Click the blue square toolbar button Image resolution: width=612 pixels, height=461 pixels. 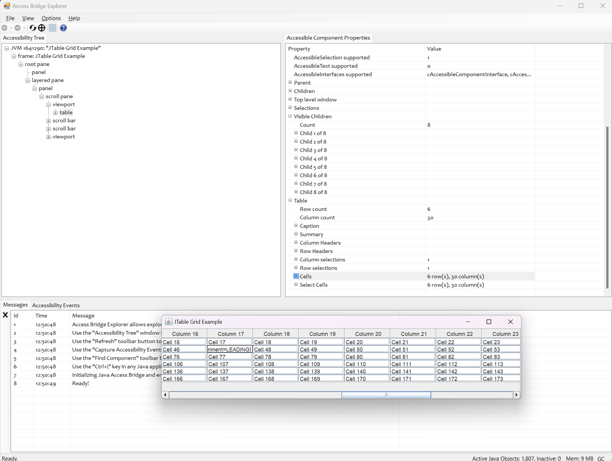(x=52, y=28)
